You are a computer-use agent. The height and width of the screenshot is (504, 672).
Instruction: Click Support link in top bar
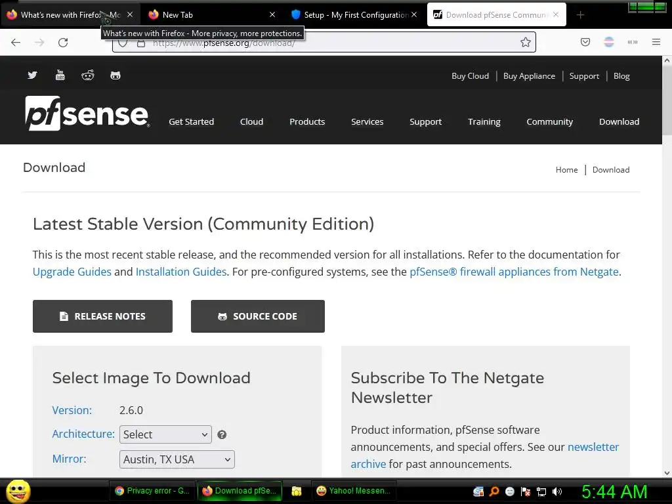583,76
